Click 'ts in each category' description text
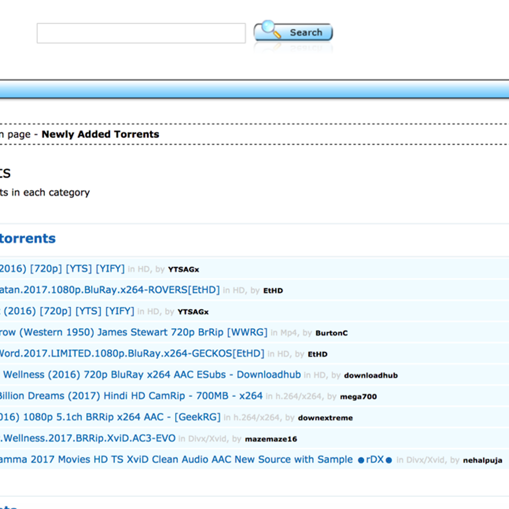 (45, 193)
